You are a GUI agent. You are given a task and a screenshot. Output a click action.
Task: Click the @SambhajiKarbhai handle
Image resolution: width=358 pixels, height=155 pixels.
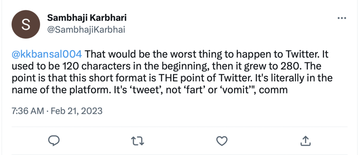(x=86, y=29)
